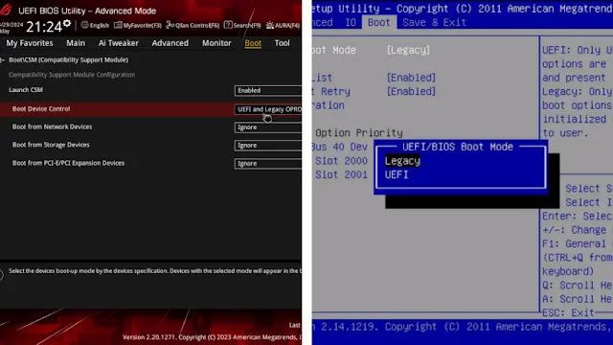Open the Launch CSM Enabled dropdown
The image size is (613, 345).
268,90
